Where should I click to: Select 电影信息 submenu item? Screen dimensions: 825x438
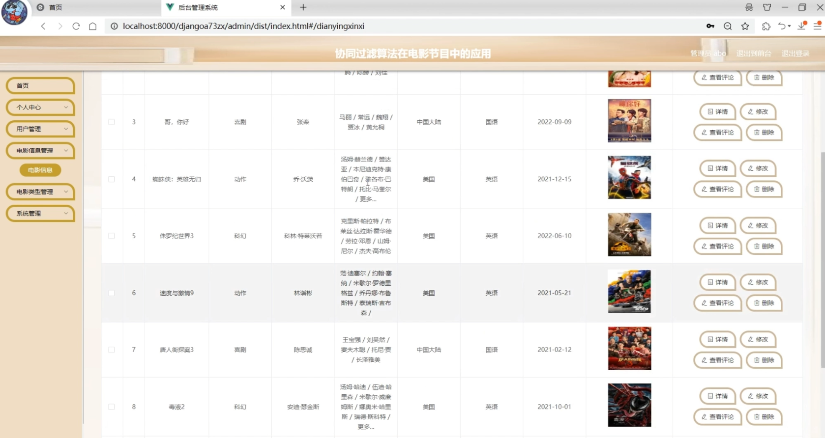point(40,170)
